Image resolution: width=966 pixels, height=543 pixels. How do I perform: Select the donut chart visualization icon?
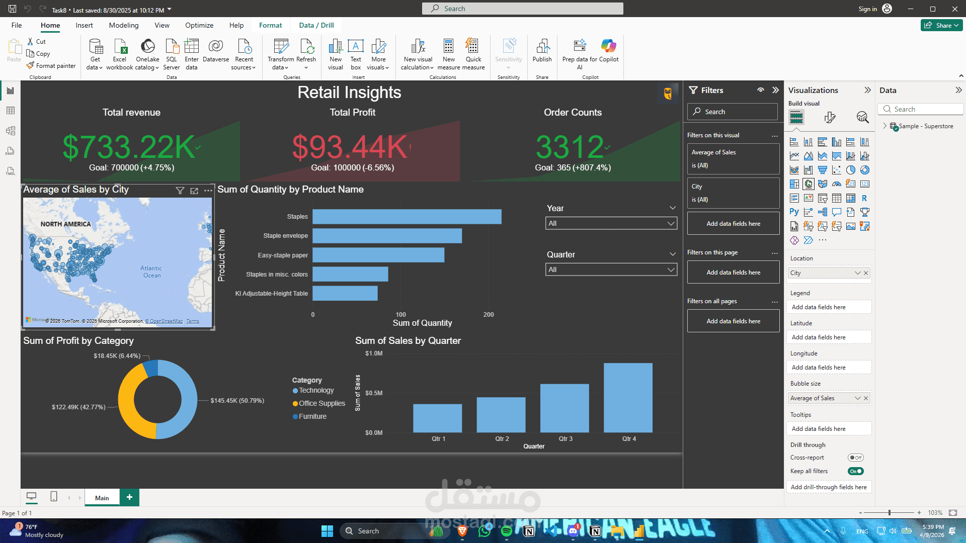click(x=864, y=170)
